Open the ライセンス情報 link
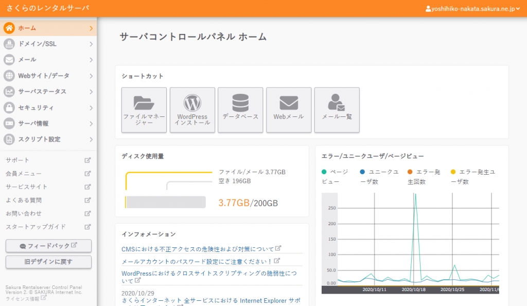527x306 pixels. tap(23, 299)
